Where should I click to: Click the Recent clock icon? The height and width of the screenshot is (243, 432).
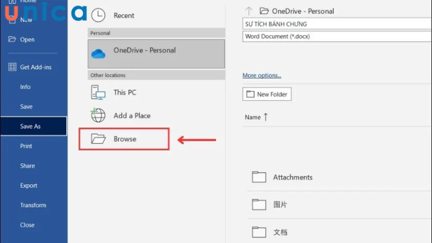[98, 15]
